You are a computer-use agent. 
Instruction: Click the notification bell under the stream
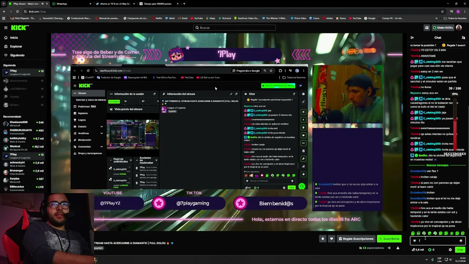tap(323, 239)
